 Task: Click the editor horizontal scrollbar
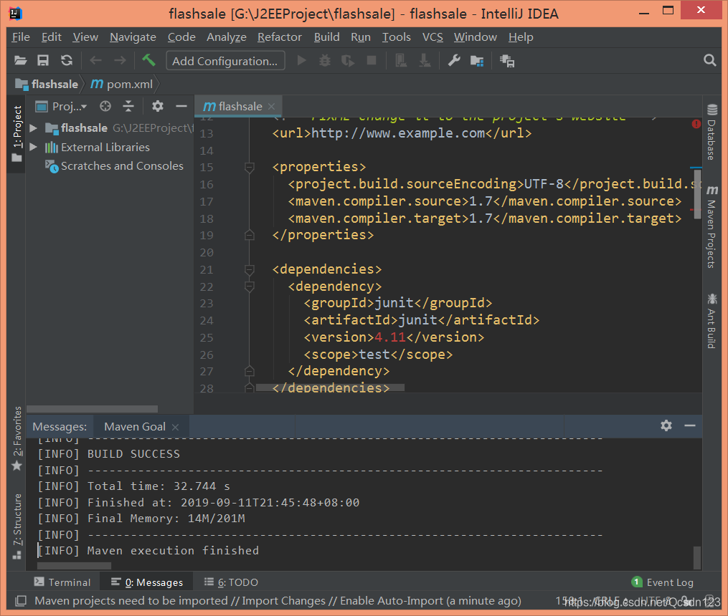pos(330,388)
